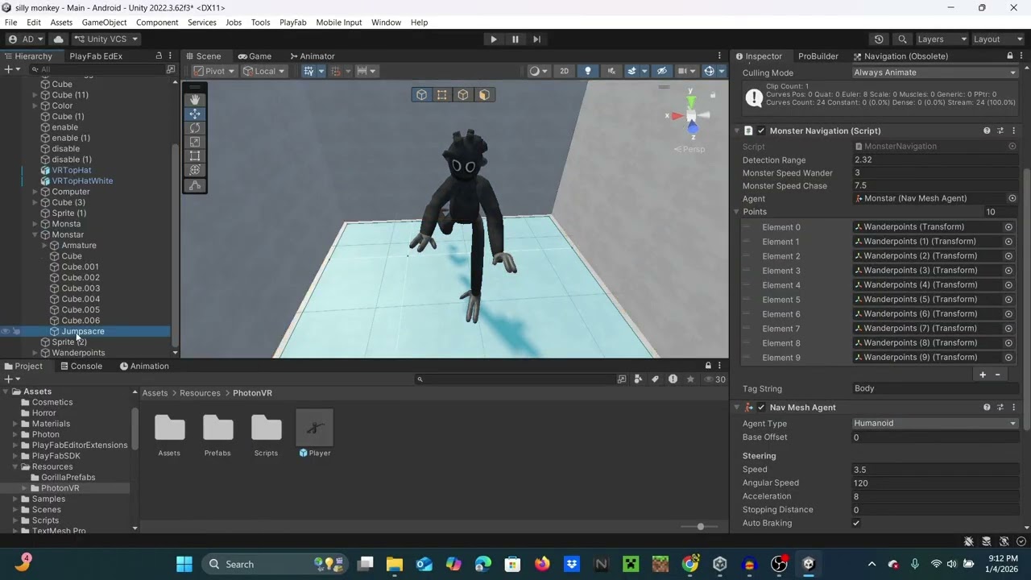Click the Tag String Body field
The width and height of the screenshot is (1031, 580).
pos(936,389)
